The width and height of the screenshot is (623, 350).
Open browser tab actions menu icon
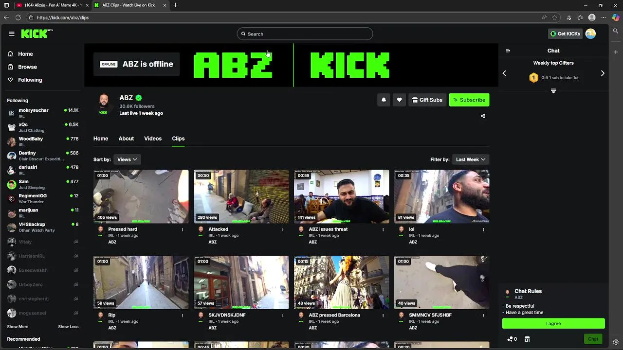6,5
